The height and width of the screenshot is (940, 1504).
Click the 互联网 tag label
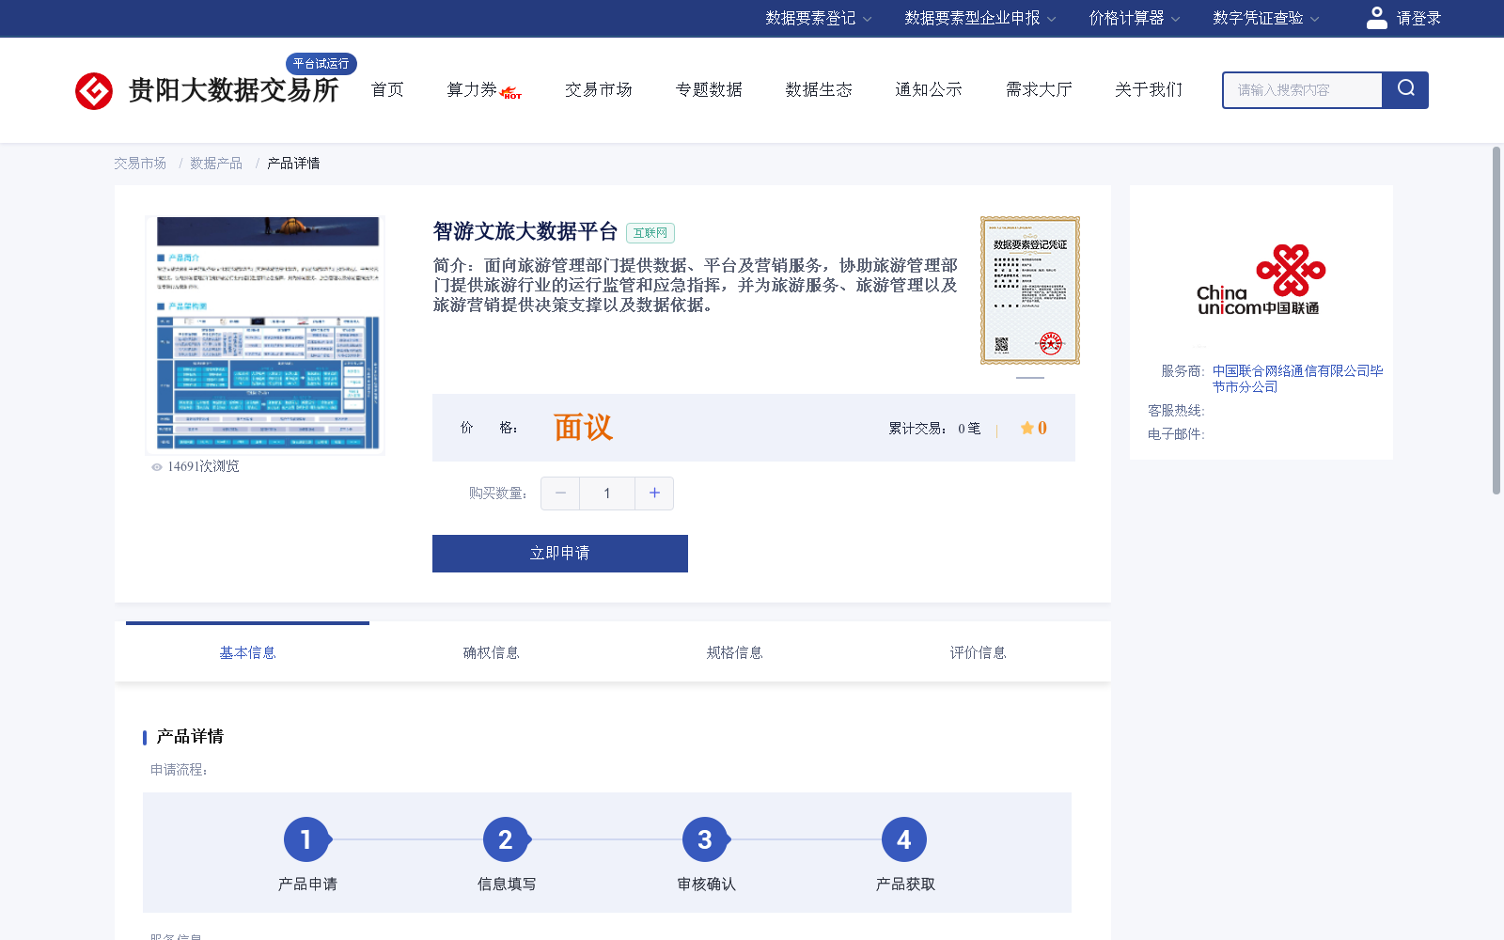tap(650, 233)
